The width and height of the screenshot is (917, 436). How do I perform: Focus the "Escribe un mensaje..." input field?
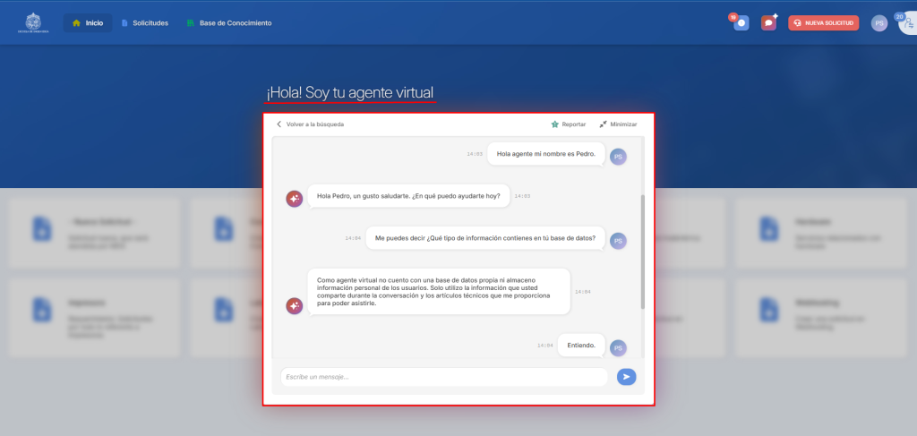[443, 377]
